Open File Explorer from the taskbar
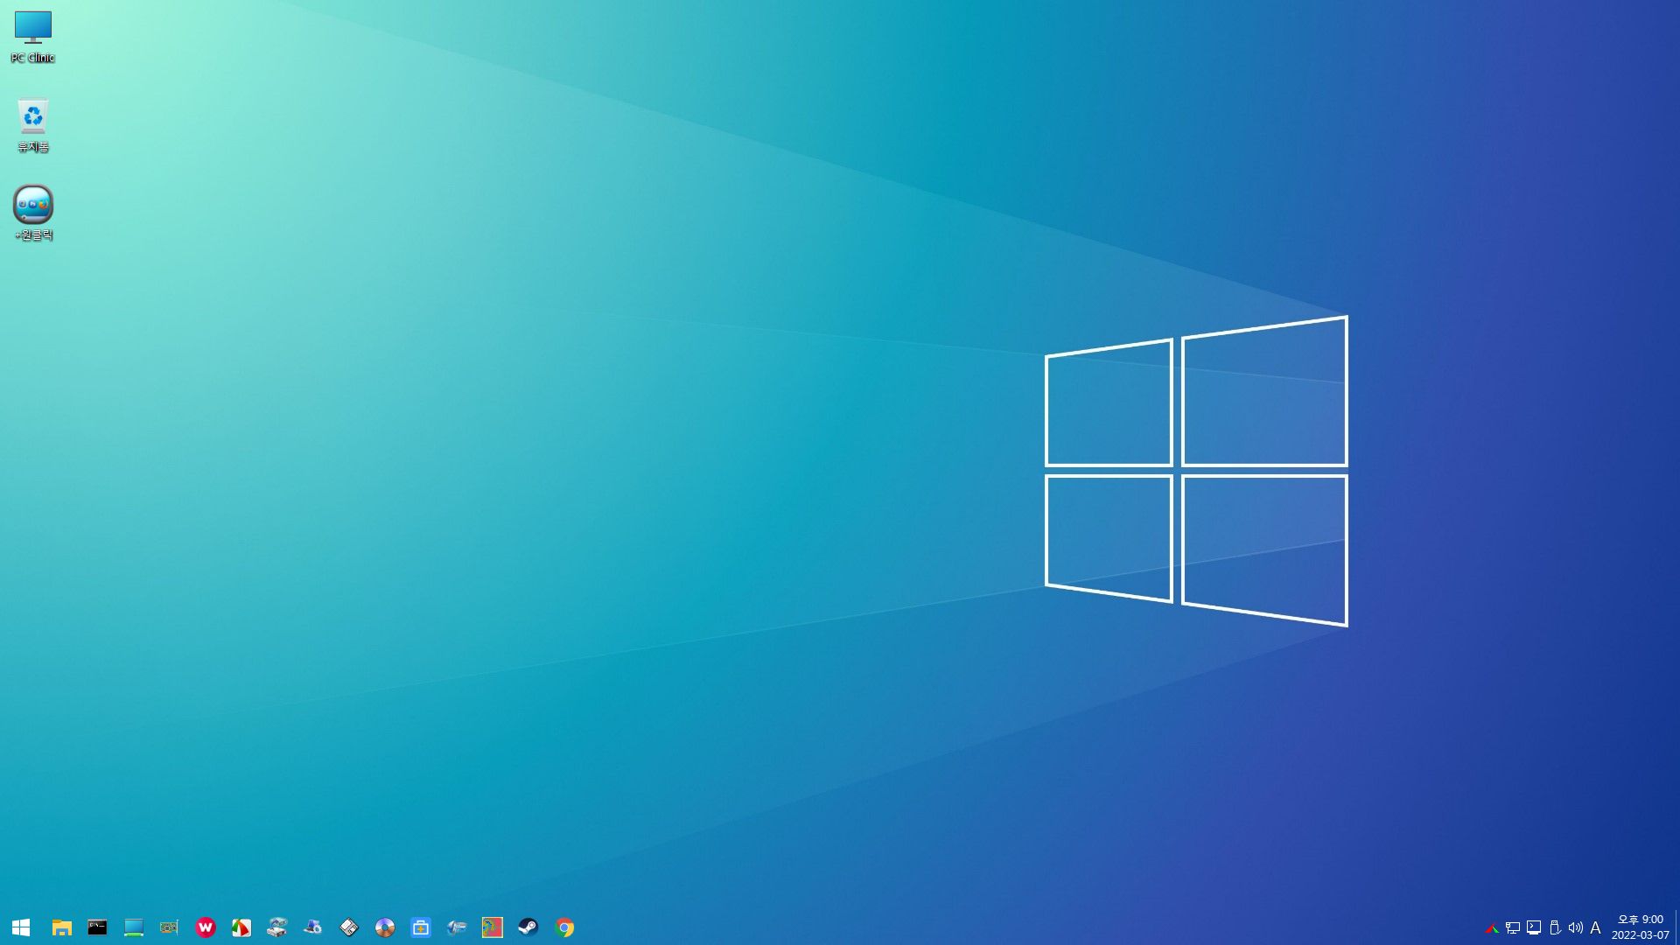Image resolution: width=1680 pixels, height=945 pixels. pos(61,927)
